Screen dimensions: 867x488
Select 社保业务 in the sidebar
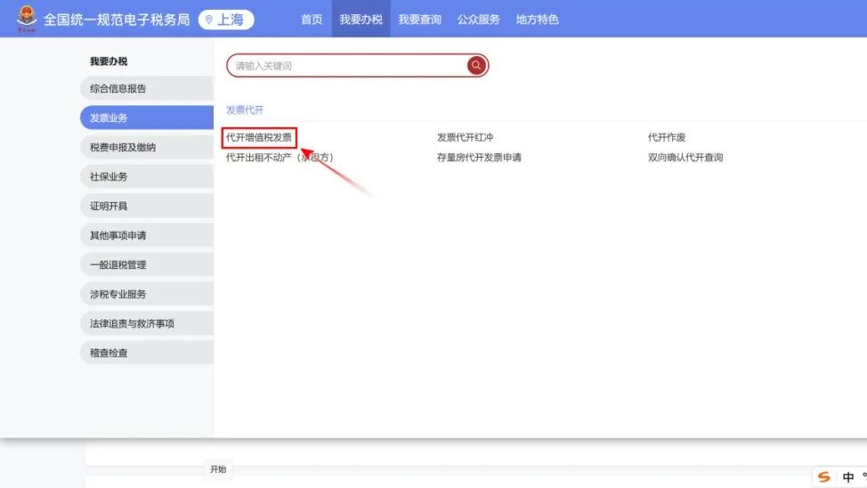pos(147,176)
